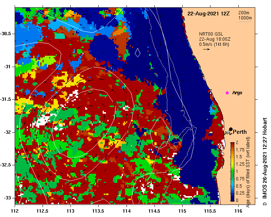Click the current speed reference arrow
The image size is (271, 217).
(x=206, y=49)
